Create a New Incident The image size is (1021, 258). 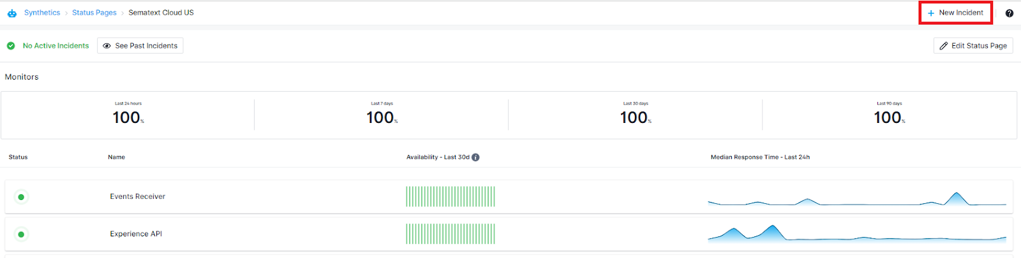(955, 13)
